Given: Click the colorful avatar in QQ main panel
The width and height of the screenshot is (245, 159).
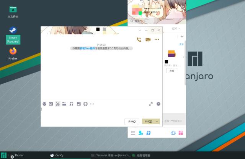Looking at the screenshot, I should point(137,10).
